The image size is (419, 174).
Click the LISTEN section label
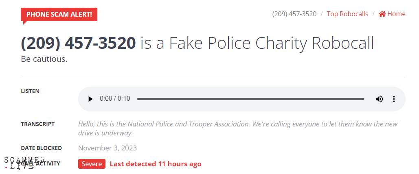pyautogui.click(x=30, y=91)
